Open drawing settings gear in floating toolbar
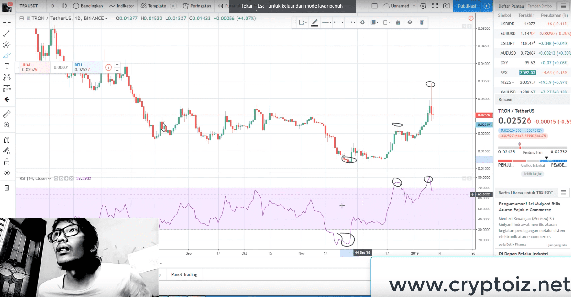The image size is (571, 297). point(362,22)
